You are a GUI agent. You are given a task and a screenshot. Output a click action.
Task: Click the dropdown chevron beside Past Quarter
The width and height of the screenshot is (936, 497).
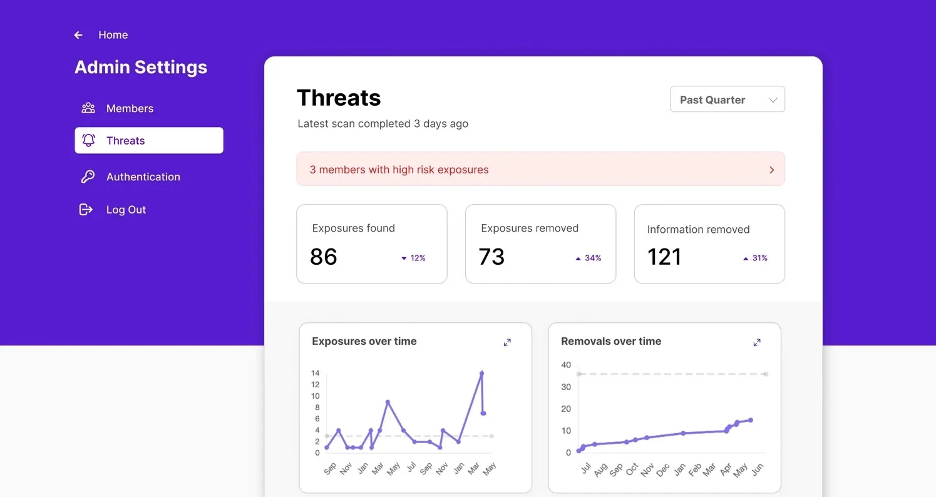pos(773,99)
